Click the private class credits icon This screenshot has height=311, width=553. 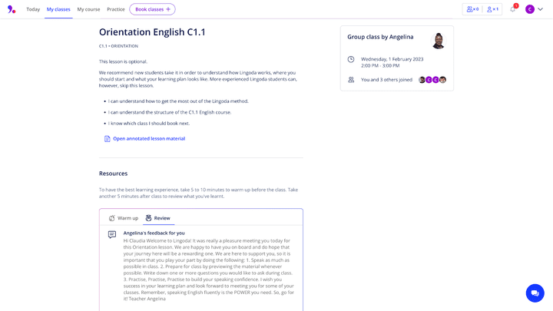click(x=492, y=9)
